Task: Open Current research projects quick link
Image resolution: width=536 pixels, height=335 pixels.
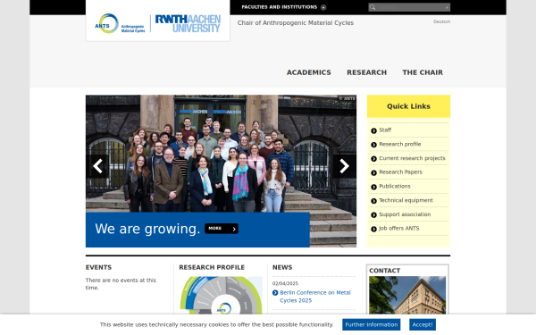Action: pyautogui.click(x=412, y=158)
